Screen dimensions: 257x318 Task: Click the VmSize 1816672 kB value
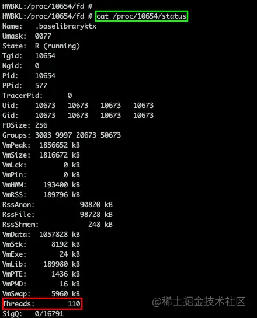click(60, 155)
